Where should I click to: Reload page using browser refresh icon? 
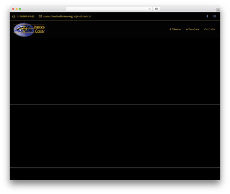point(149,9)
